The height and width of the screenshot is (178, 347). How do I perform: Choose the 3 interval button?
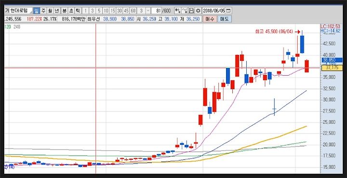coord(93,11)
